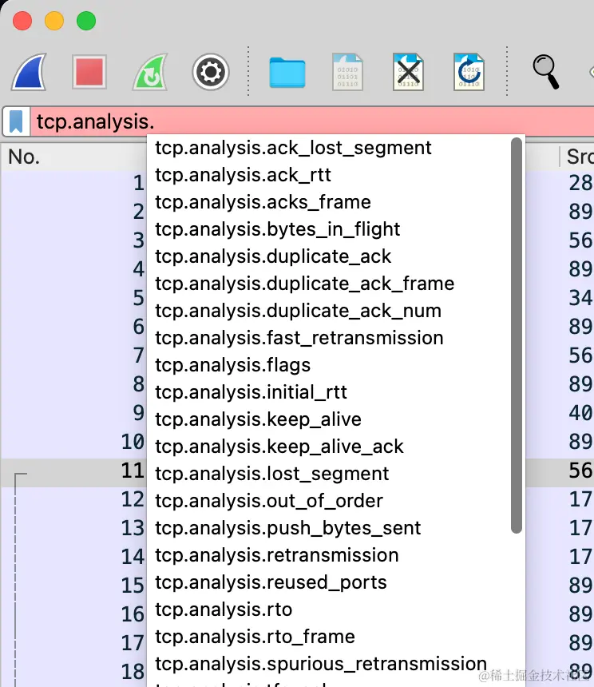Select packet number 13 row

(73, 528)
